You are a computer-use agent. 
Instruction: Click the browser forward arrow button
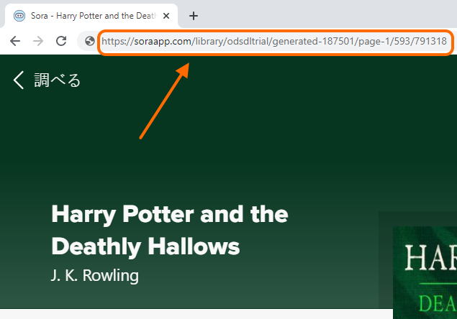coord(37,41)
